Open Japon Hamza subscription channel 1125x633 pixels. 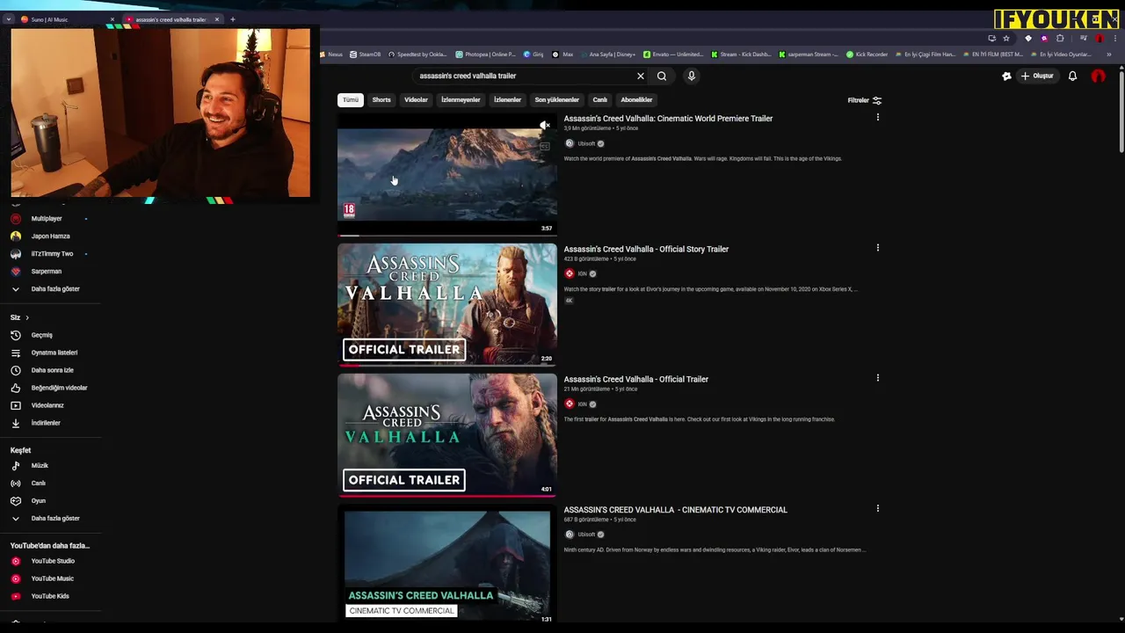[50, 236]
